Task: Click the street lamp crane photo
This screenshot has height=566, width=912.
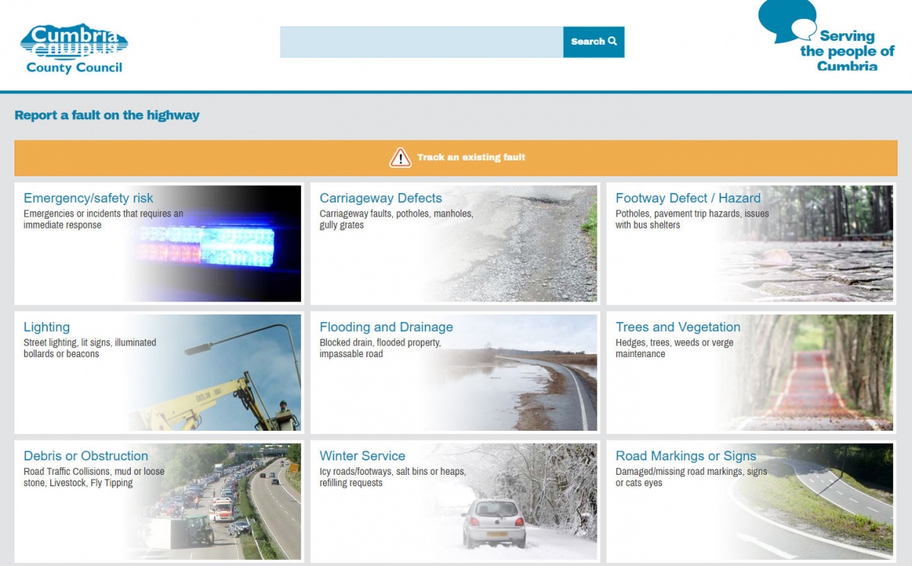Action: pos(228,380)
